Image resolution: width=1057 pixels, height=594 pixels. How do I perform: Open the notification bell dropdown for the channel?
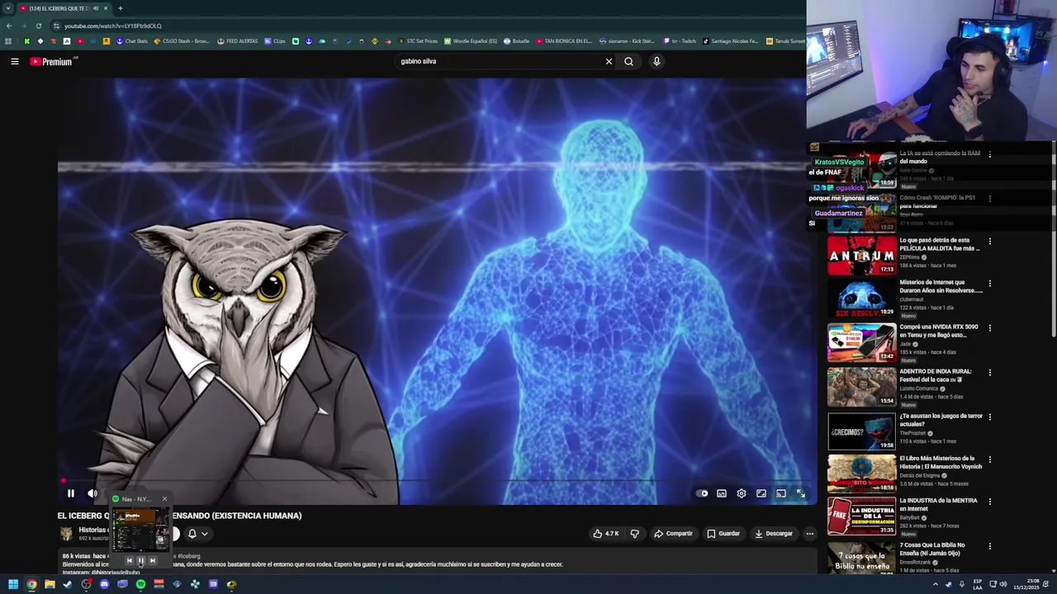click(x=197, y=534)
